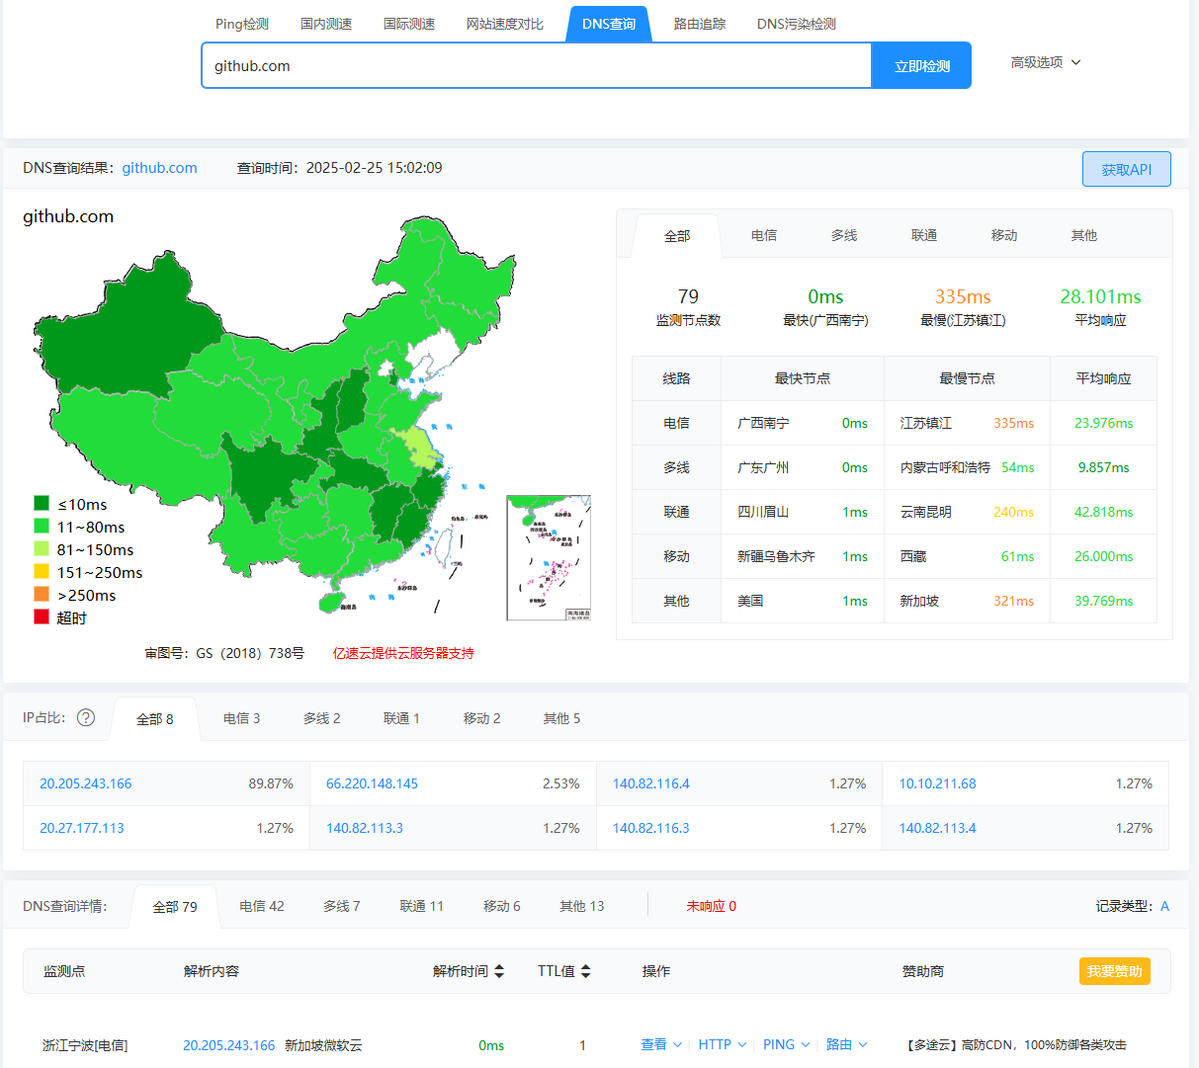Open PING dropdown for 浙江宁波 row

[786, 1044]
